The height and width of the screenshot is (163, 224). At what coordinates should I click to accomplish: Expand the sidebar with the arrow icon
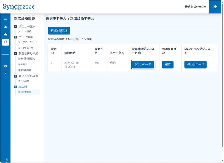(x=5, y=19)
